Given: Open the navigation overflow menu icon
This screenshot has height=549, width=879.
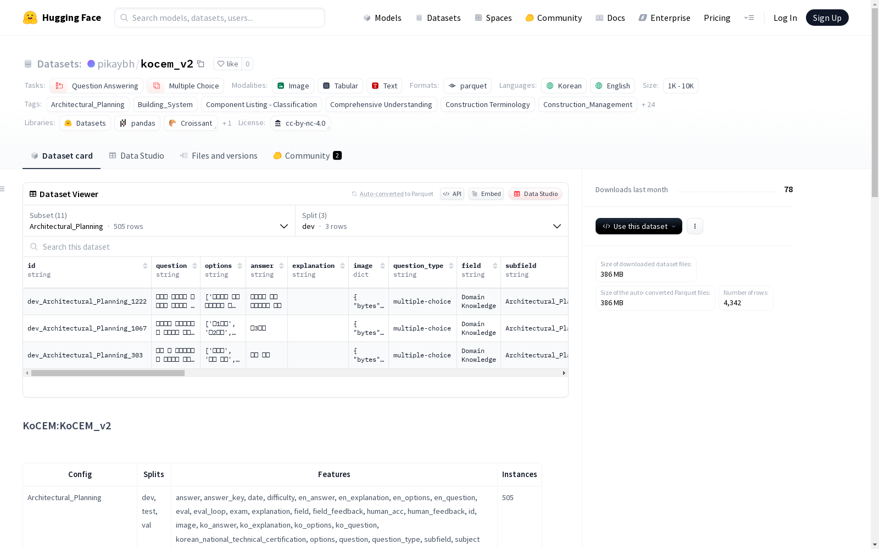Looking at the screenshot, I should tap(749, 18).
